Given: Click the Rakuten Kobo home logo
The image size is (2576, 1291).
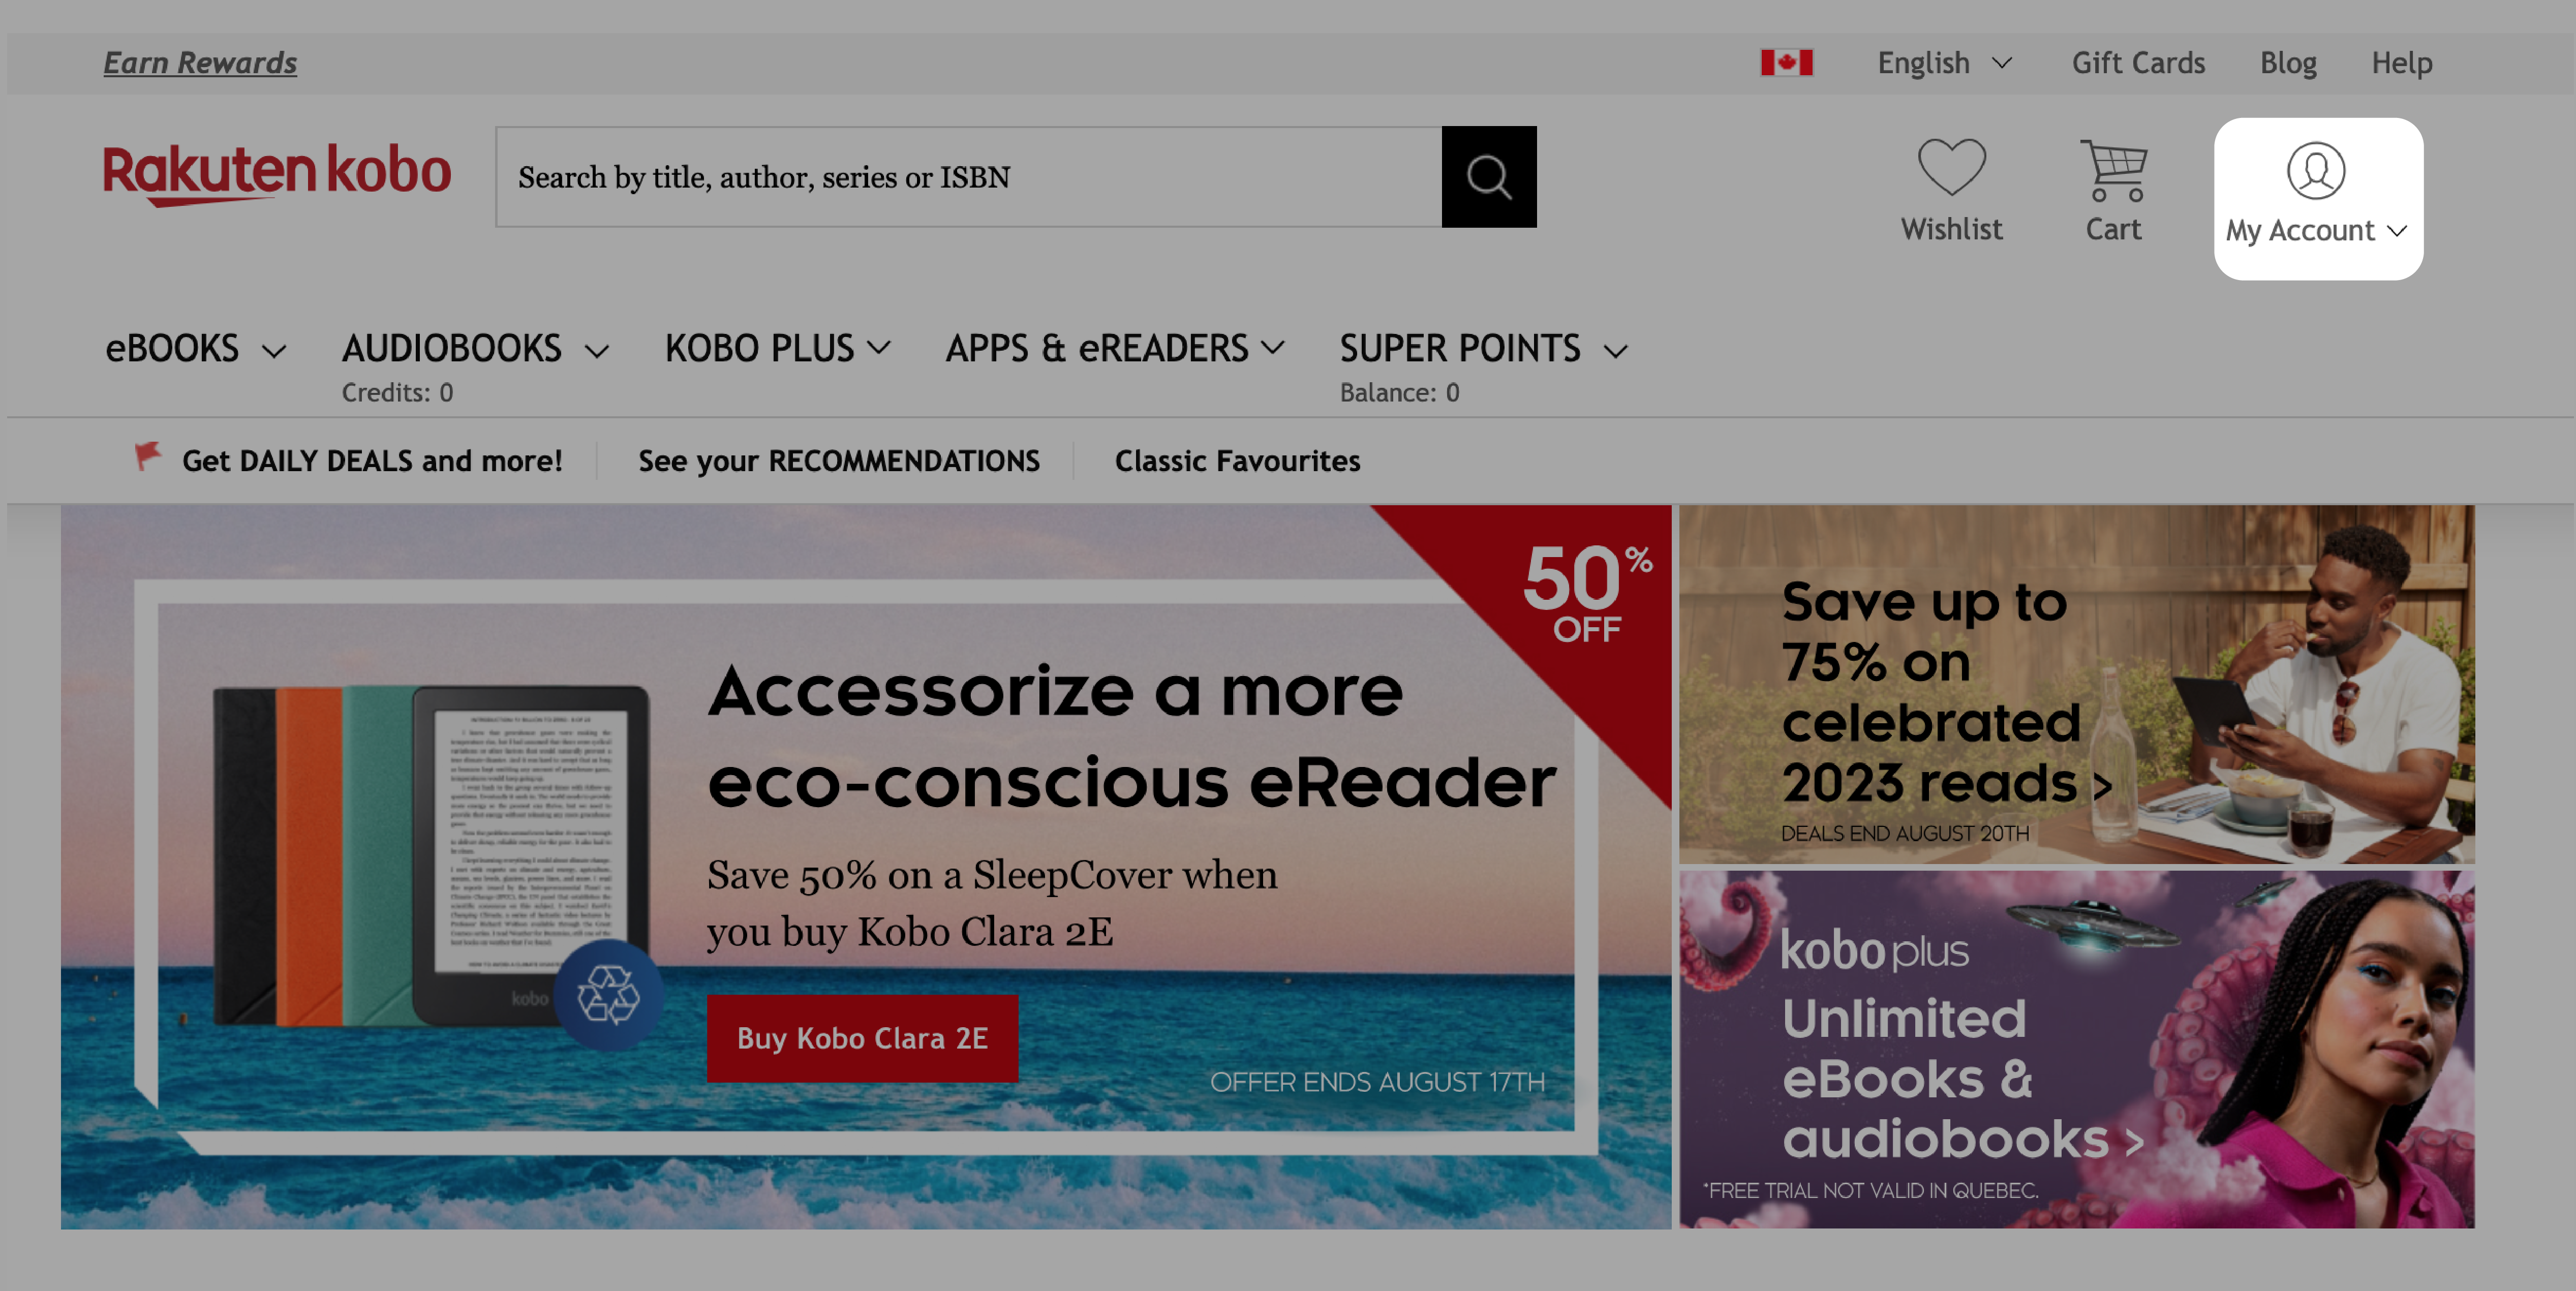Looking at the screenshot, I should click(x=277, y=176).
